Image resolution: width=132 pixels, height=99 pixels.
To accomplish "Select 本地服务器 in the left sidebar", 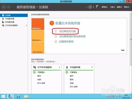I will coord(14,19).
